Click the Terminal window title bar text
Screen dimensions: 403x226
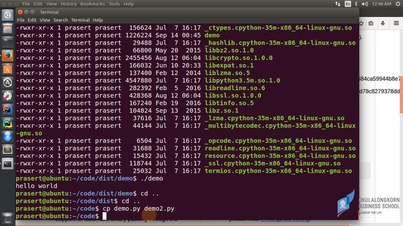(x=49, y=12)
